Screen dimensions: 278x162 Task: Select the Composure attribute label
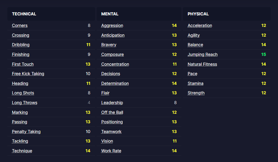point(113,54)
